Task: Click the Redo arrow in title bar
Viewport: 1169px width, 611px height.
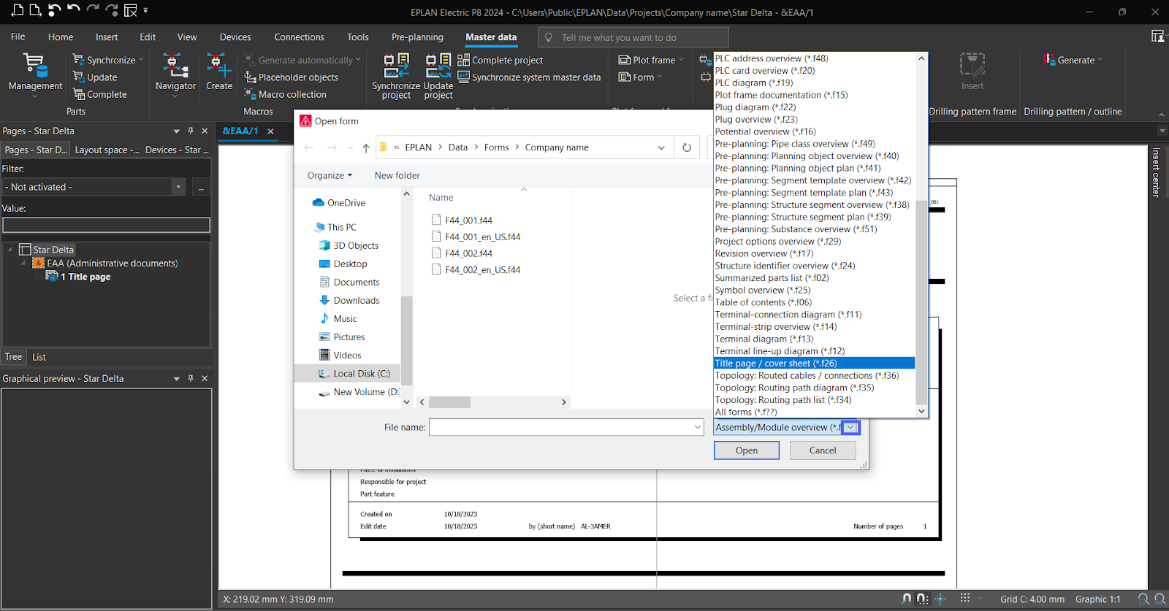Action: [x=93, y=9]
